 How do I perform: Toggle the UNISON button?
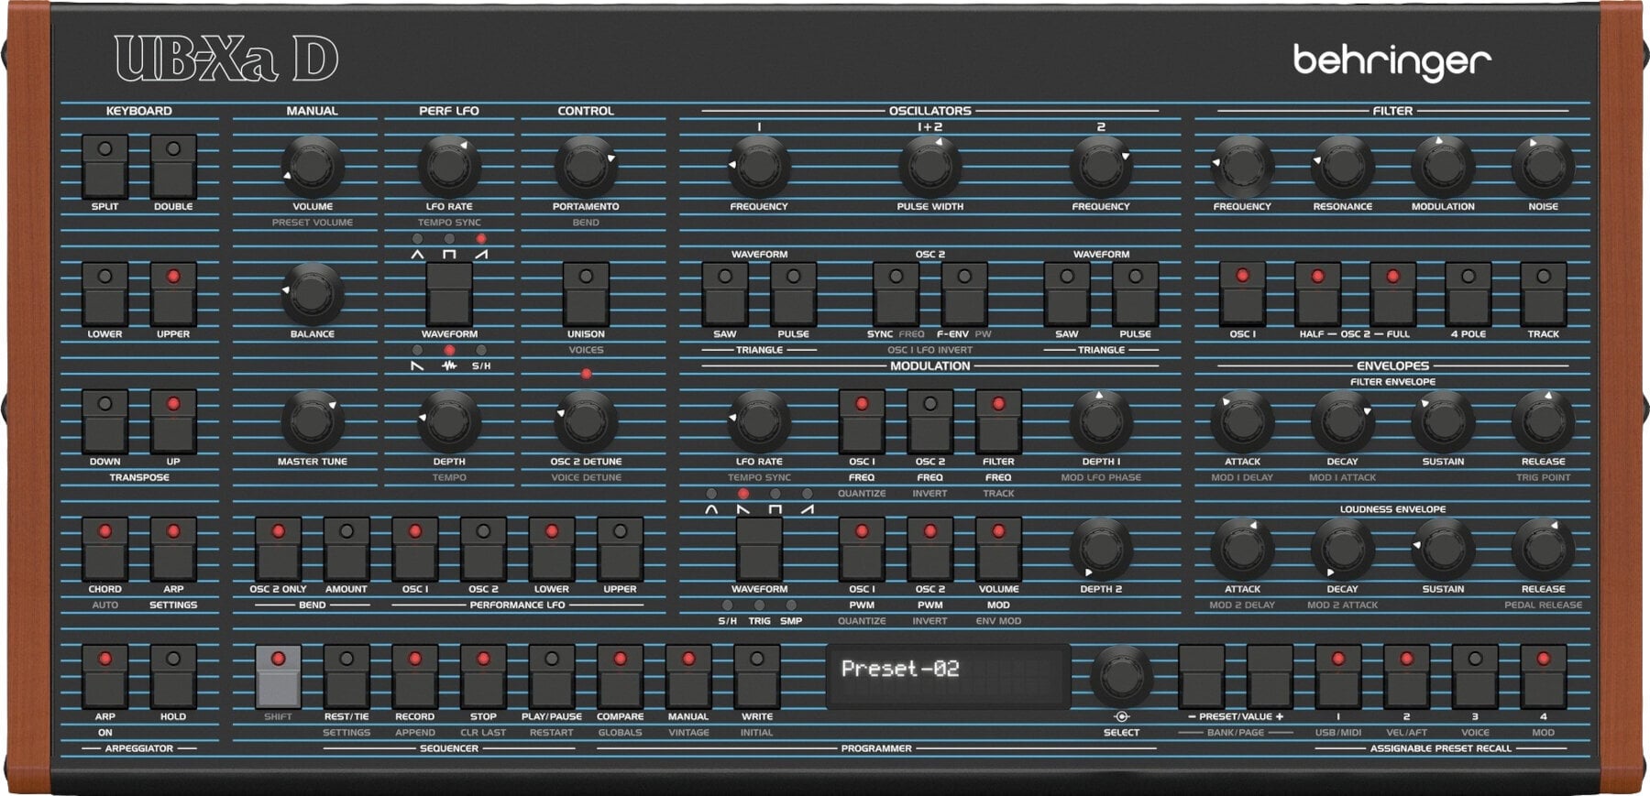point(586,294)
